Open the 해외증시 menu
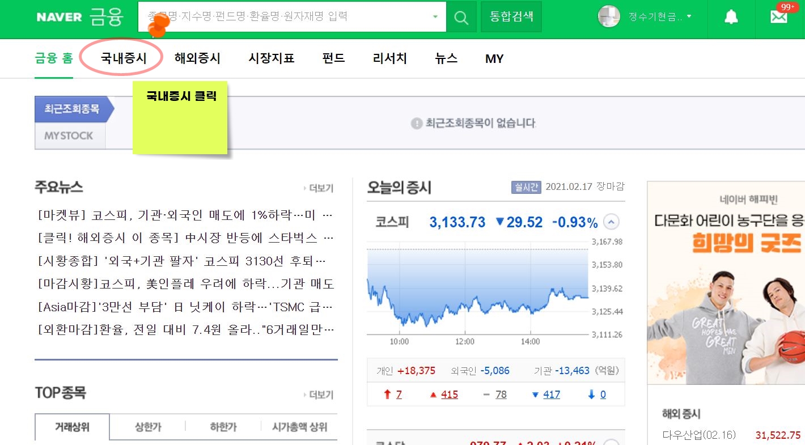Viewport: 805px width, 445px height. pos(197,58)
